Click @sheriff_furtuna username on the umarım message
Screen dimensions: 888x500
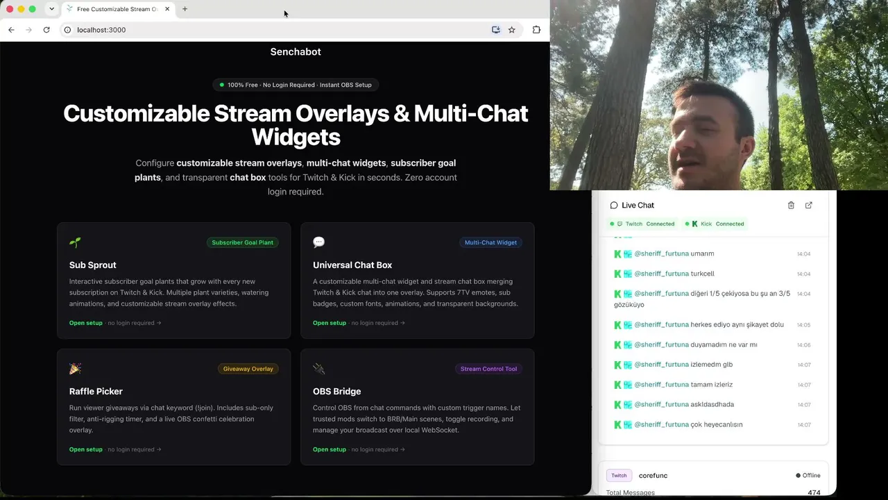[x=662, y=254]
